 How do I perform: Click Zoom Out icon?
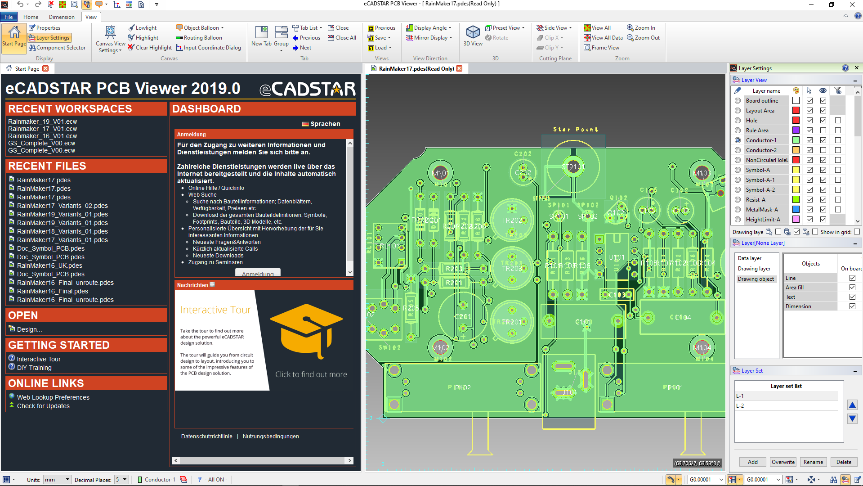(x=643, y=38)
